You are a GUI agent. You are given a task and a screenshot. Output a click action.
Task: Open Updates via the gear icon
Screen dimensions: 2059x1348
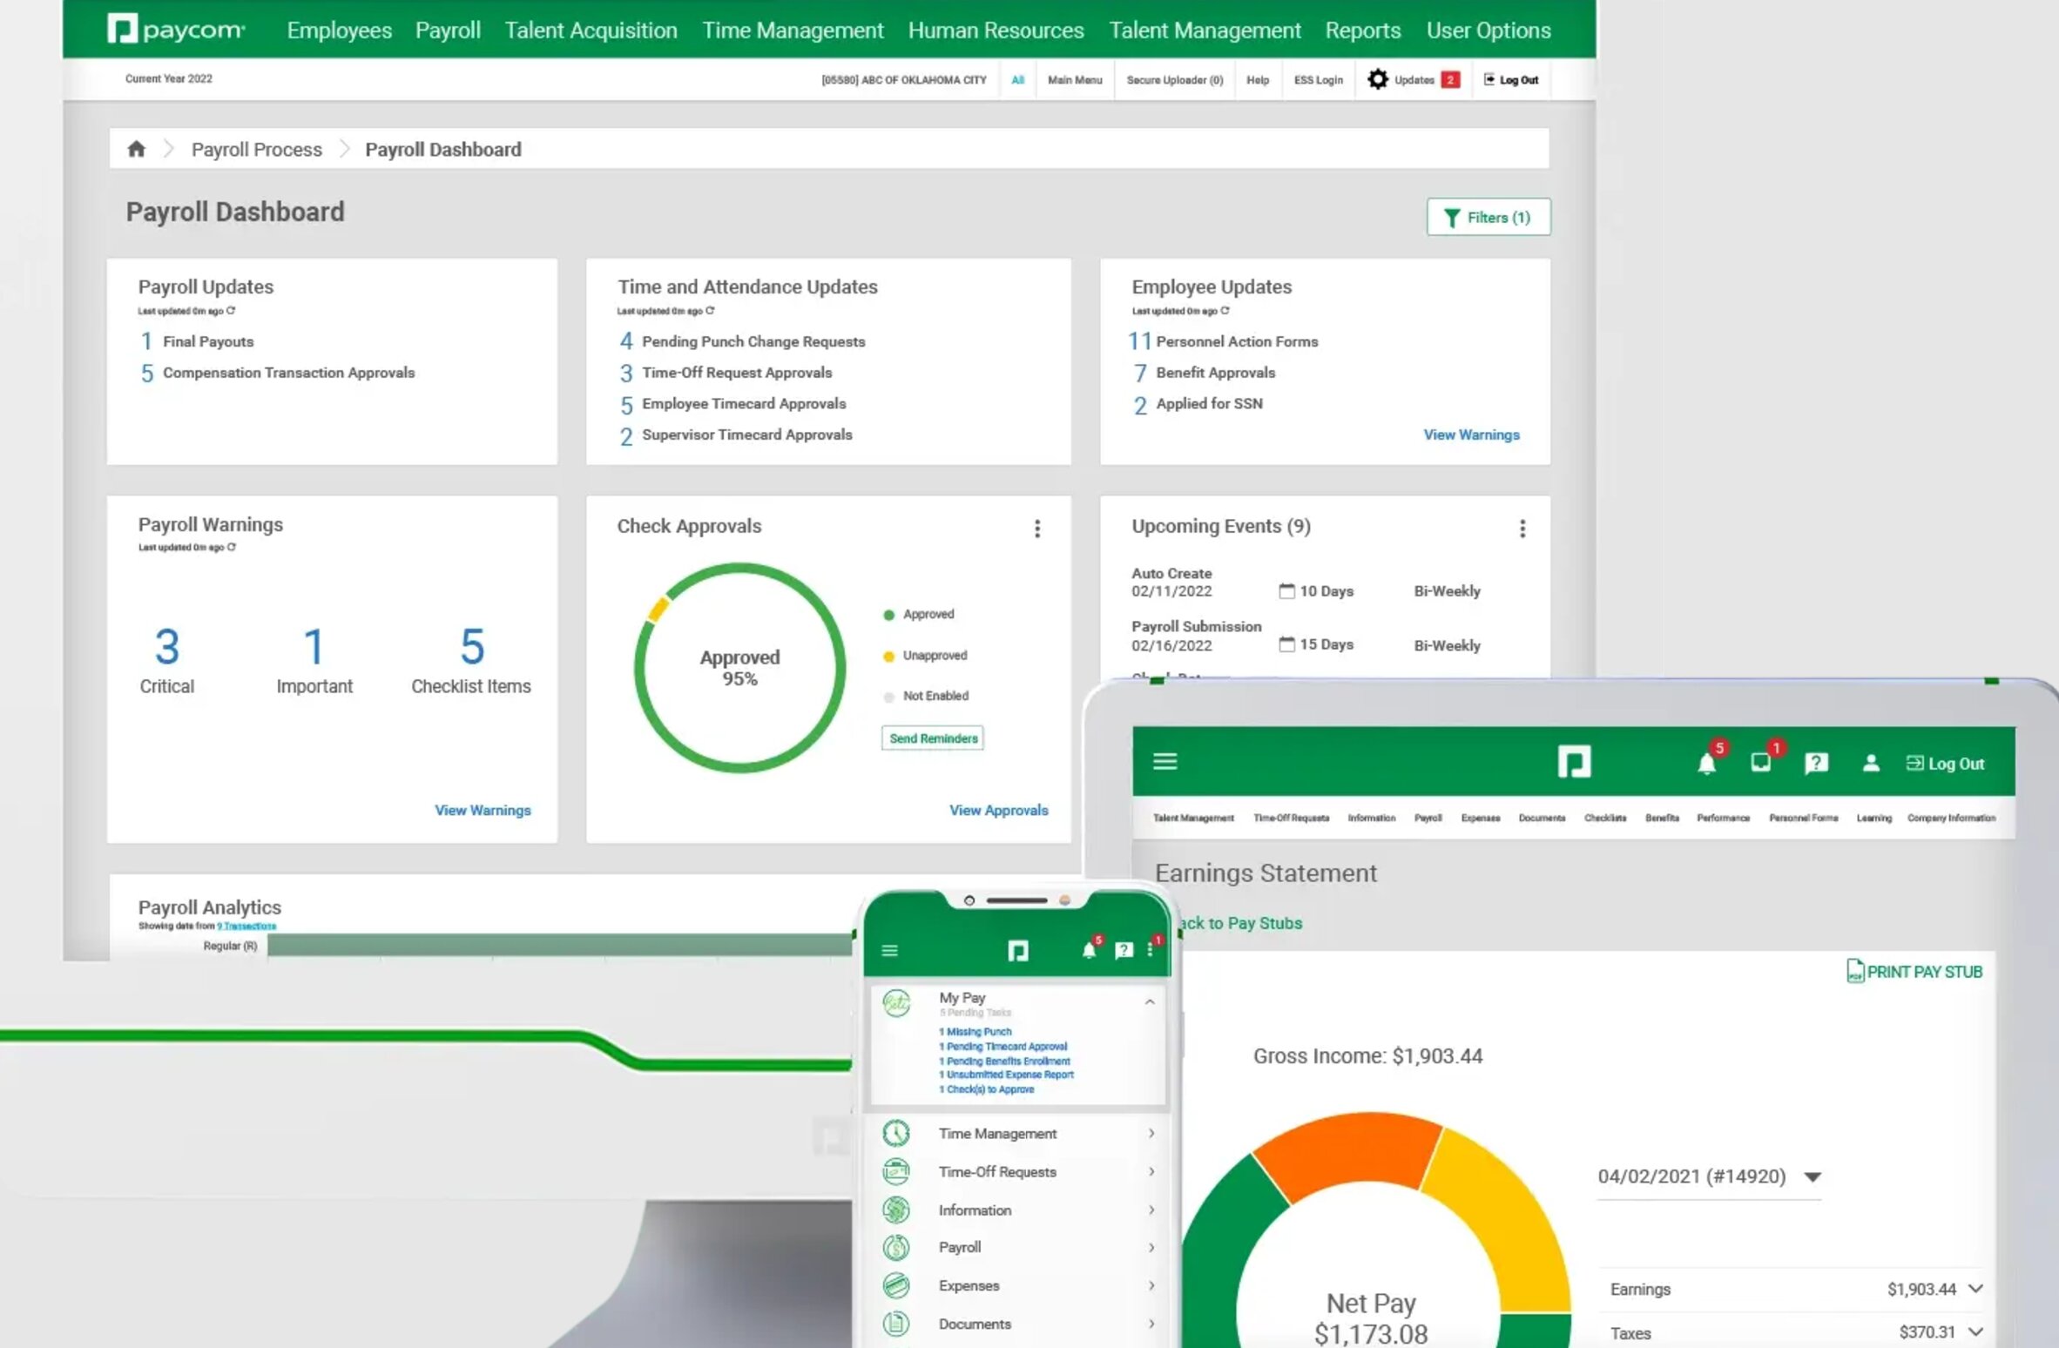coord(1377,79)
